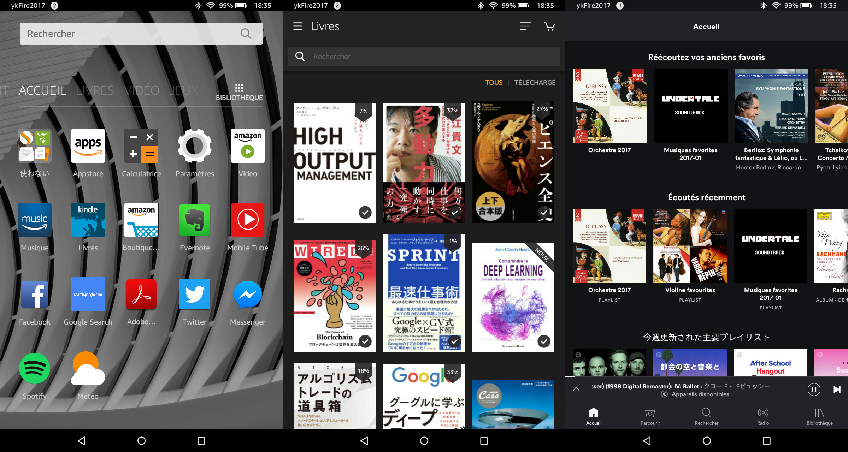This screenshot has width=848, height=452.
Task: Open Rechercher in Spotify's bottom bar
Action: (707, 417)
